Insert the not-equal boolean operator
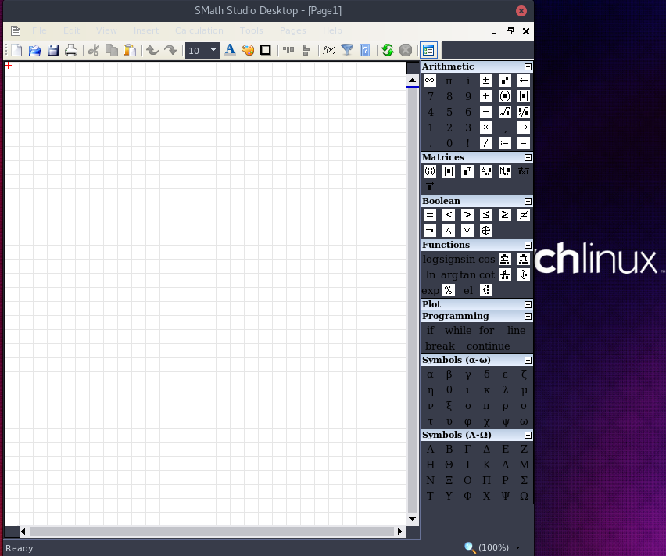Screen dimensions: 666x556 522,214
